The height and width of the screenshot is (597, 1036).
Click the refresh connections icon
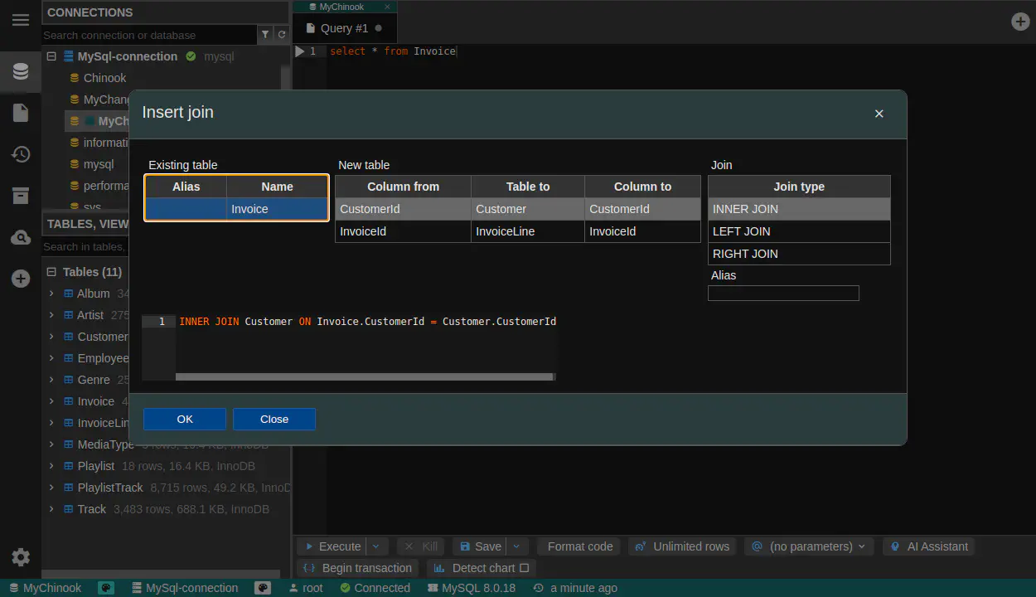tap(282, 35)
